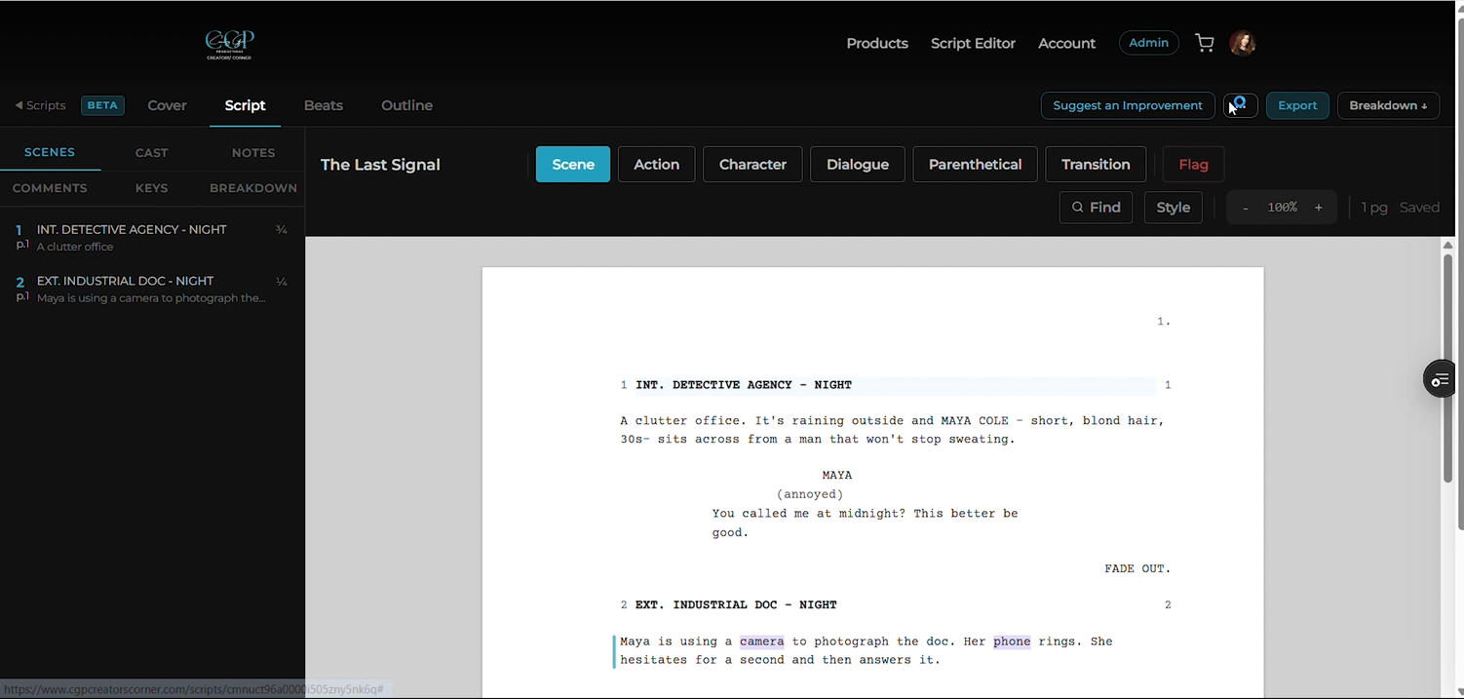Open the Breakdown dropdown
The height and width of the screenshot is (699, 1464).
pos(1388,105)
